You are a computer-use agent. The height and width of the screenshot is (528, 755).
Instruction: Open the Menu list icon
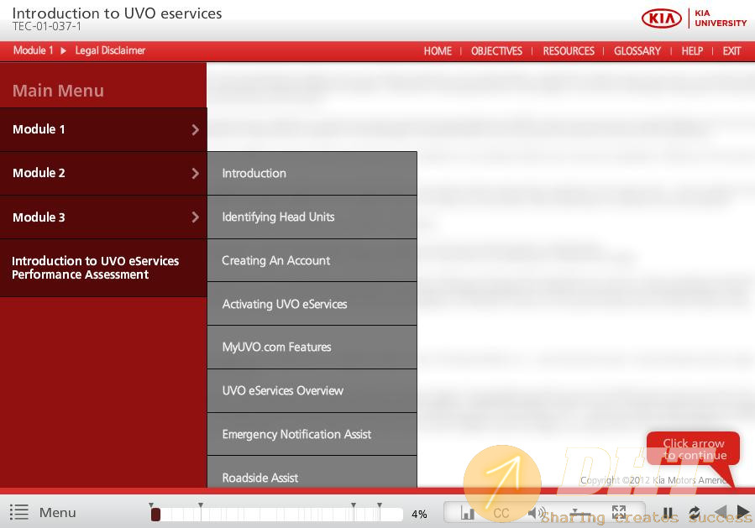click(19, 512)
